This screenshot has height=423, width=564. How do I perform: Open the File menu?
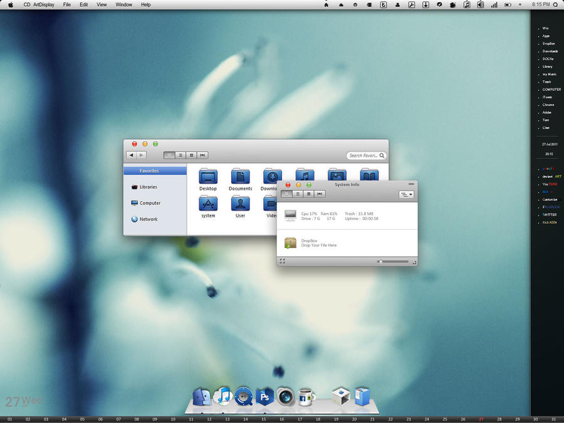(67, 4)
